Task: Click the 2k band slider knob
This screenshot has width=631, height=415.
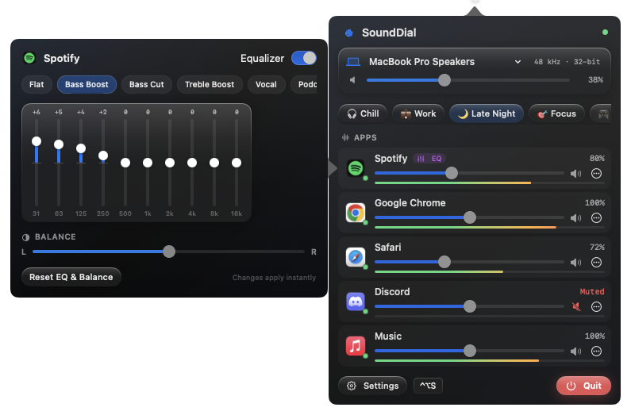Action: 170,163
